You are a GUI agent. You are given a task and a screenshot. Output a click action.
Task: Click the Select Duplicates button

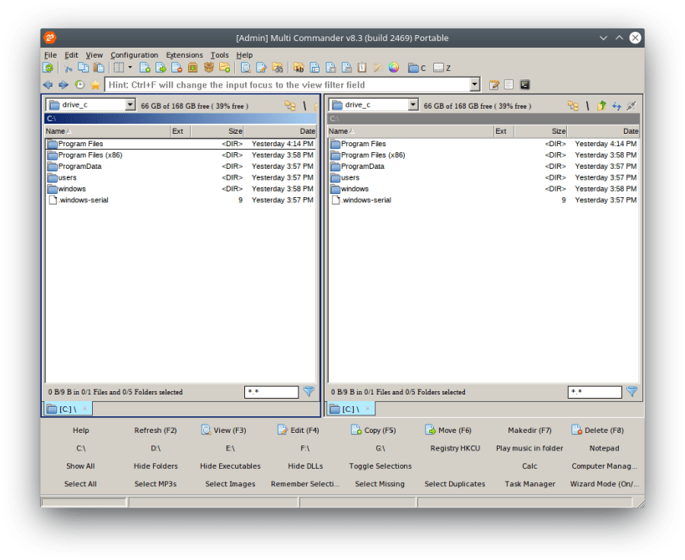coord(455,484)
